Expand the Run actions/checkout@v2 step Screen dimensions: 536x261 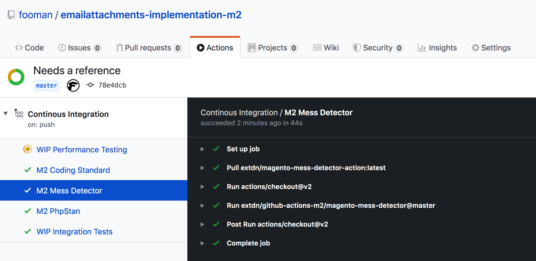202,187
